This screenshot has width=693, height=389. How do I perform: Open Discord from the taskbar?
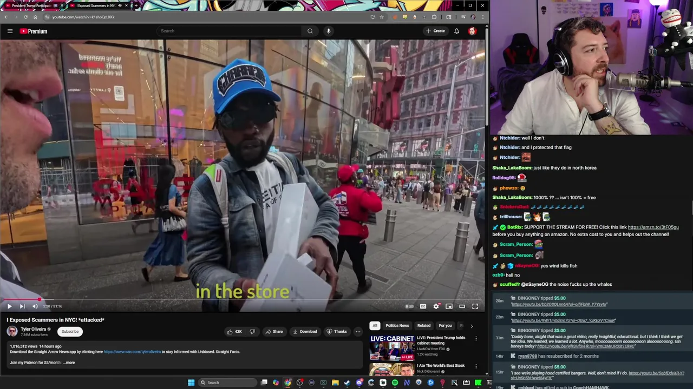(359, 383)
